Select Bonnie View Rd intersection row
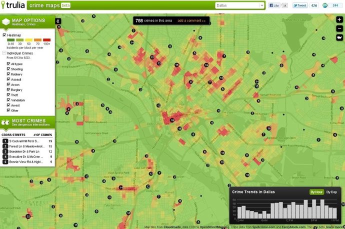The image size is (345, 229). (x=27, y=162)
